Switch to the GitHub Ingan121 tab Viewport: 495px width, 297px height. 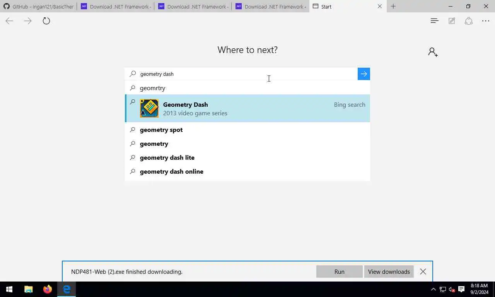39,6
